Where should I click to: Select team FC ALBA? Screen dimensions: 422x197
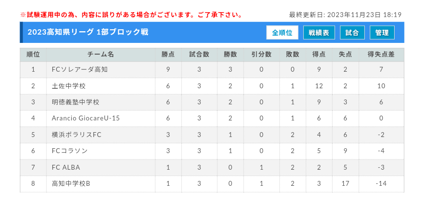(x=66, y=167)
